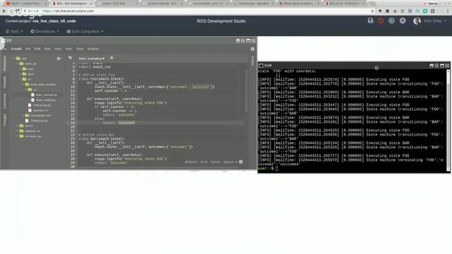Viewport: 452px width, 254px height.
Task: Click the Shell window title icon
Action: (x=261, y=66)
